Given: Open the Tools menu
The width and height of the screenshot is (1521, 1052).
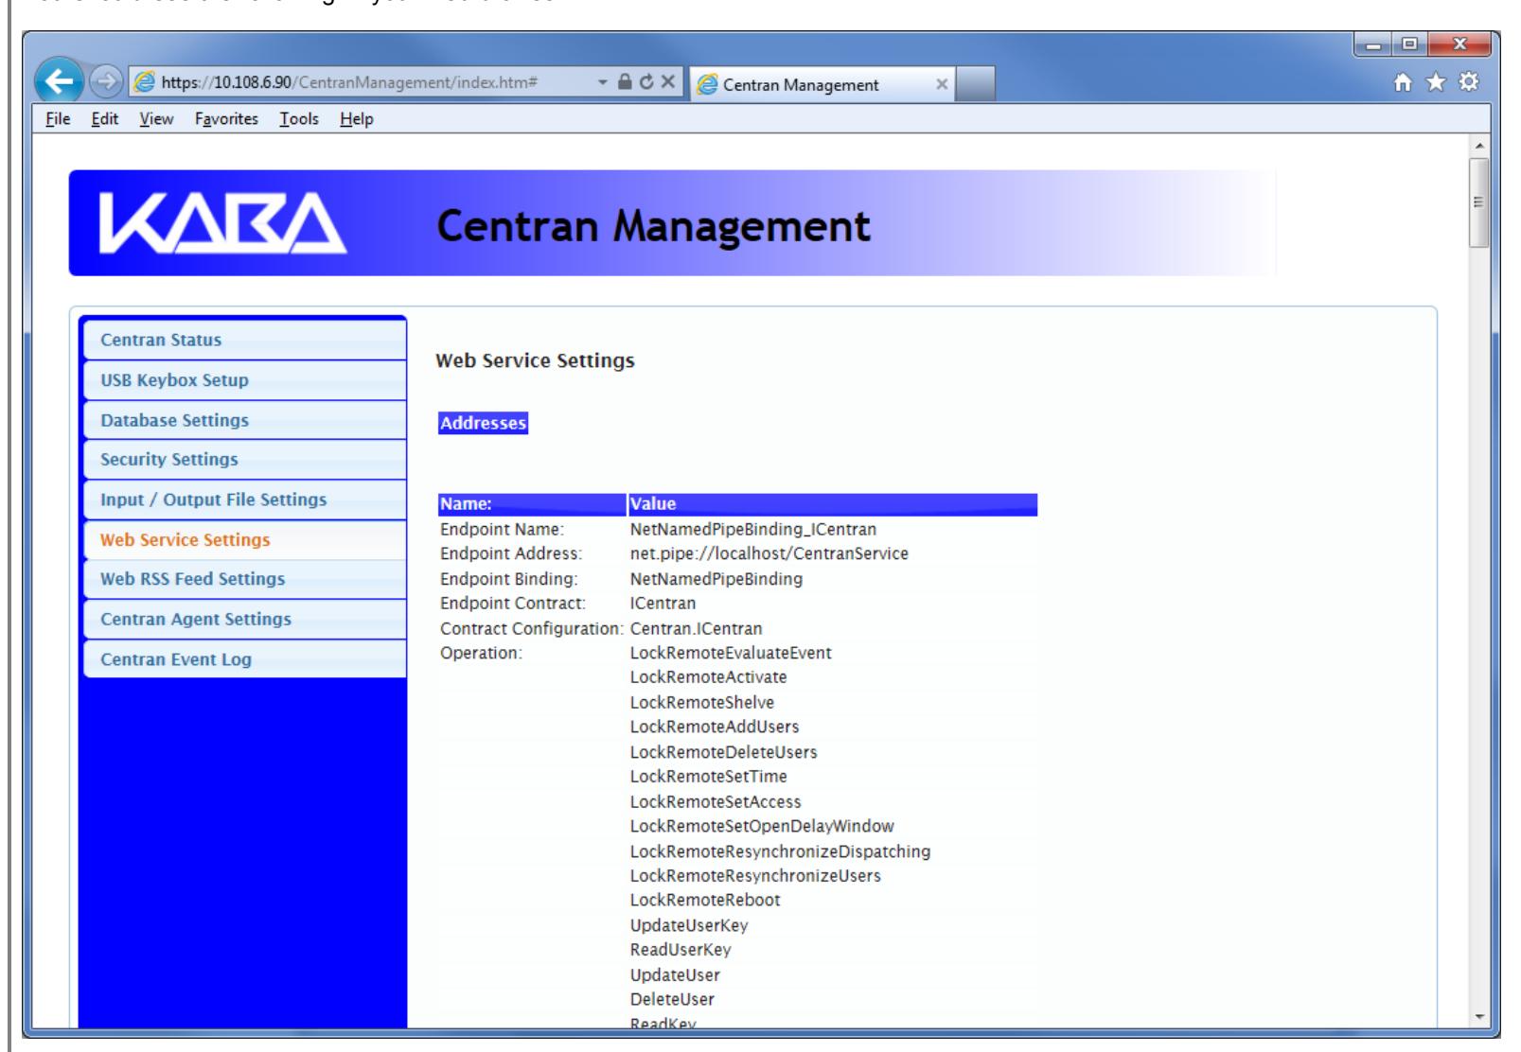Looking at the screenshot, I should click(299, 119).
